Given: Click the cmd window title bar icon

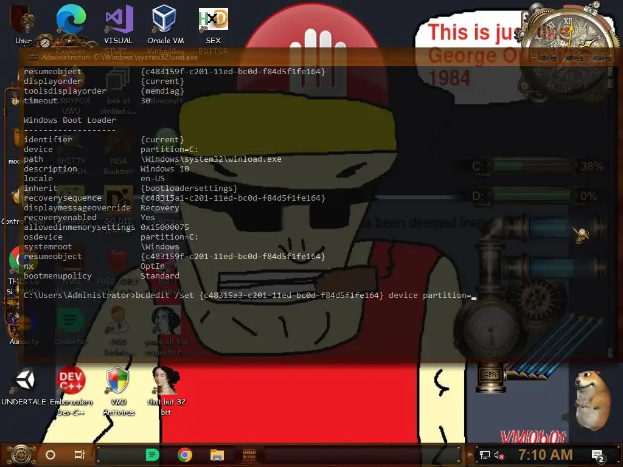Looking at the screenshot, I should pyautogui.click(x=33, y=57).
